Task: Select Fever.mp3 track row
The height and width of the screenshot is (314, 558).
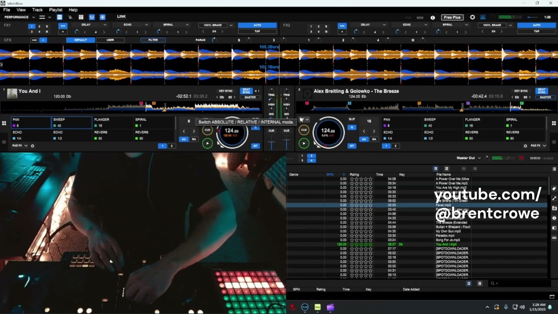Action: (416, 205)
